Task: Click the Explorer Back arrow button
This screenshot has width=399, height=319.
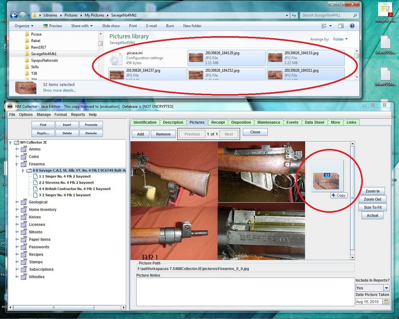Action: 14,15
